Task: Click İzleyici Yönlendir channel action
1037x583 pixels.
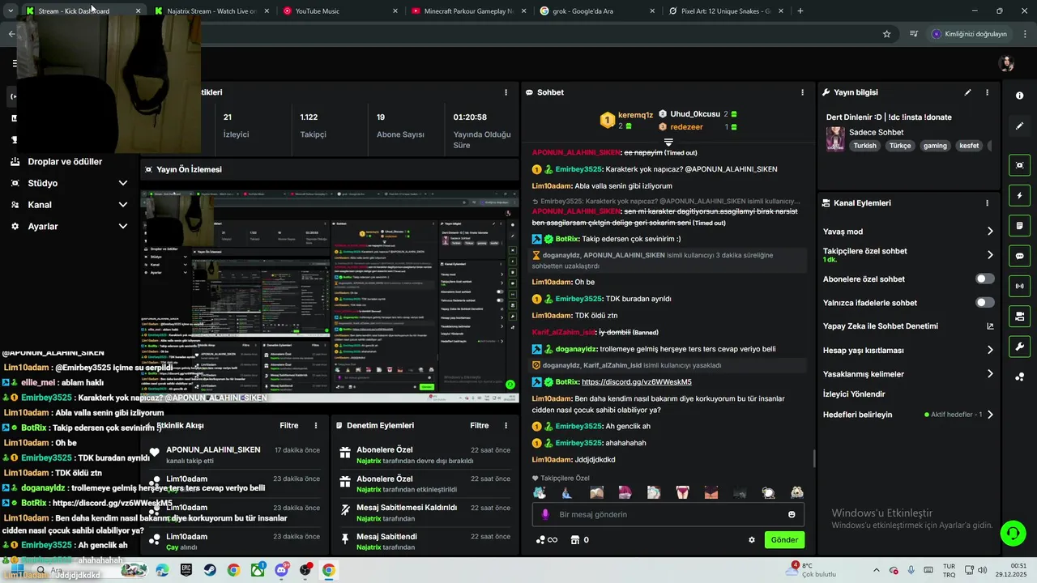Action: coord(854,394)
